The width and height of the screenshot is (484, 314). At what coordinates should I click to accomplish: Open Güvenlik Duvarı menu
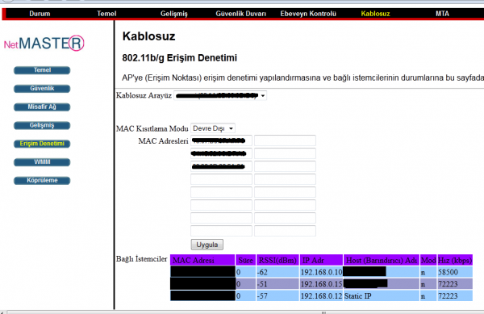tap(240, 14)
